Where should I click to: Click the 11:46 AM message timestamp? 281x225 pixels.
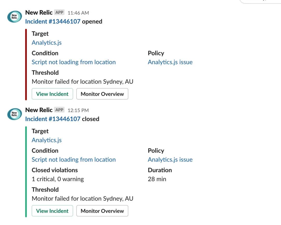(x=78, y=13)
